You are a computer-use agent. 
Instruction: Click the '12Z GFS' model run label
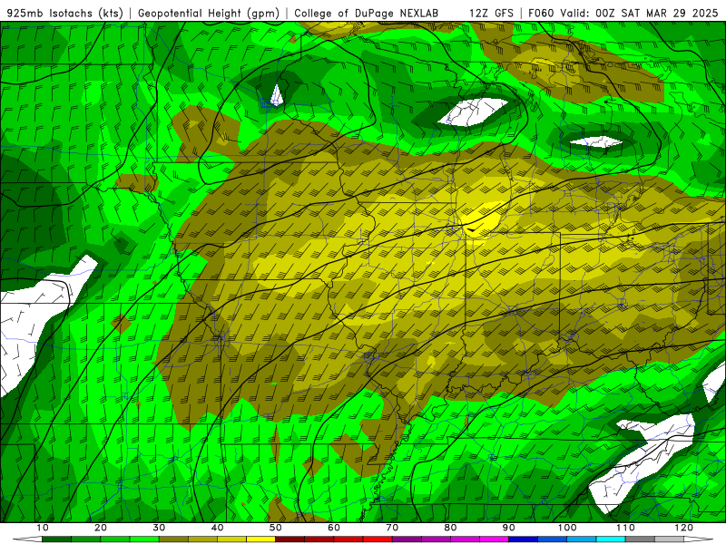(491, 13)
